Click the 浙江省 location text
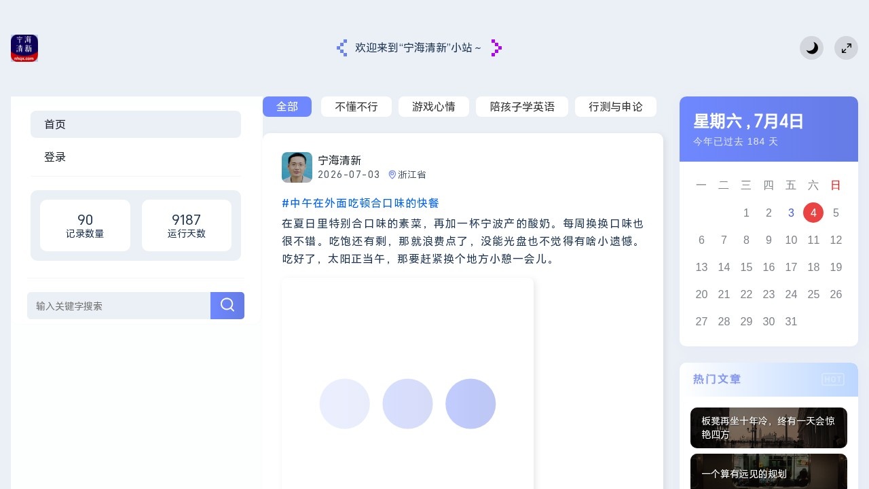This screenshot has height=489, width=869. pyautogui.click(x=412, y=175)
